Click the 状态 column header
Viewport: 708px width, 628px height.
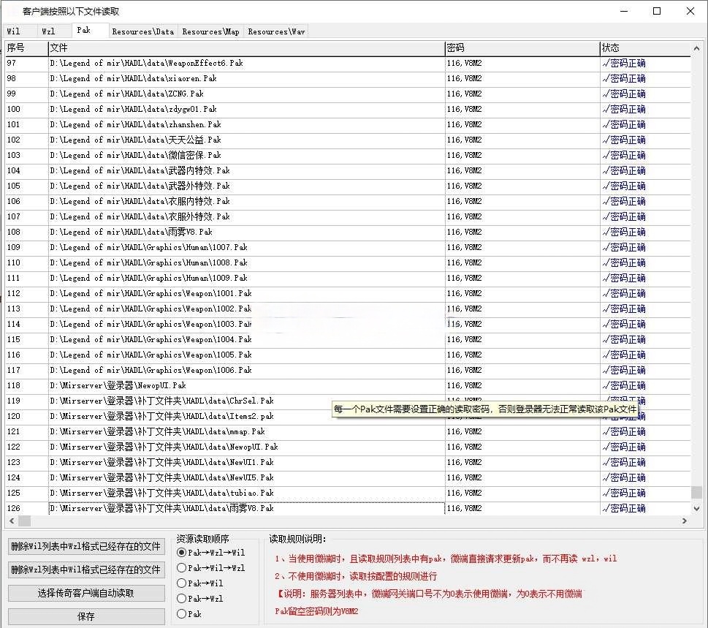[646, 48]
